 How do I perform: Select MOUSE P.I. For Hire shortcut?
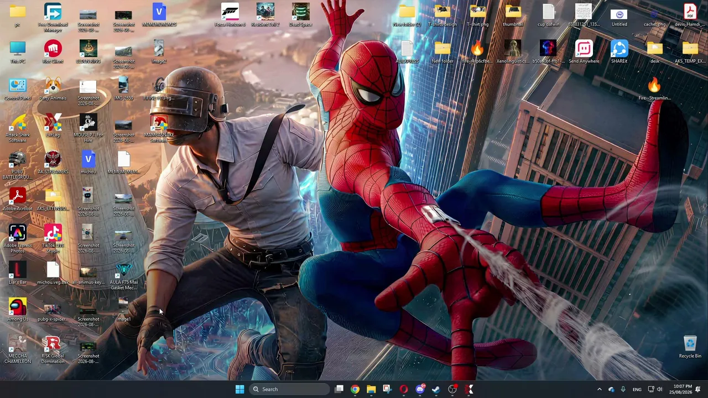pos(88,129)
